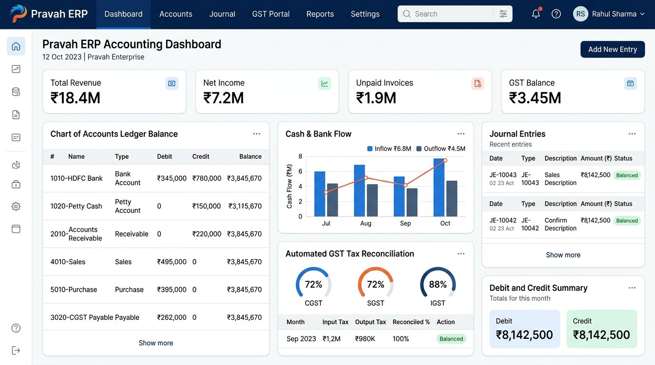This screenshot has height=365, width=655.
Task: Open the Settings tab
Action: point(365,14)
